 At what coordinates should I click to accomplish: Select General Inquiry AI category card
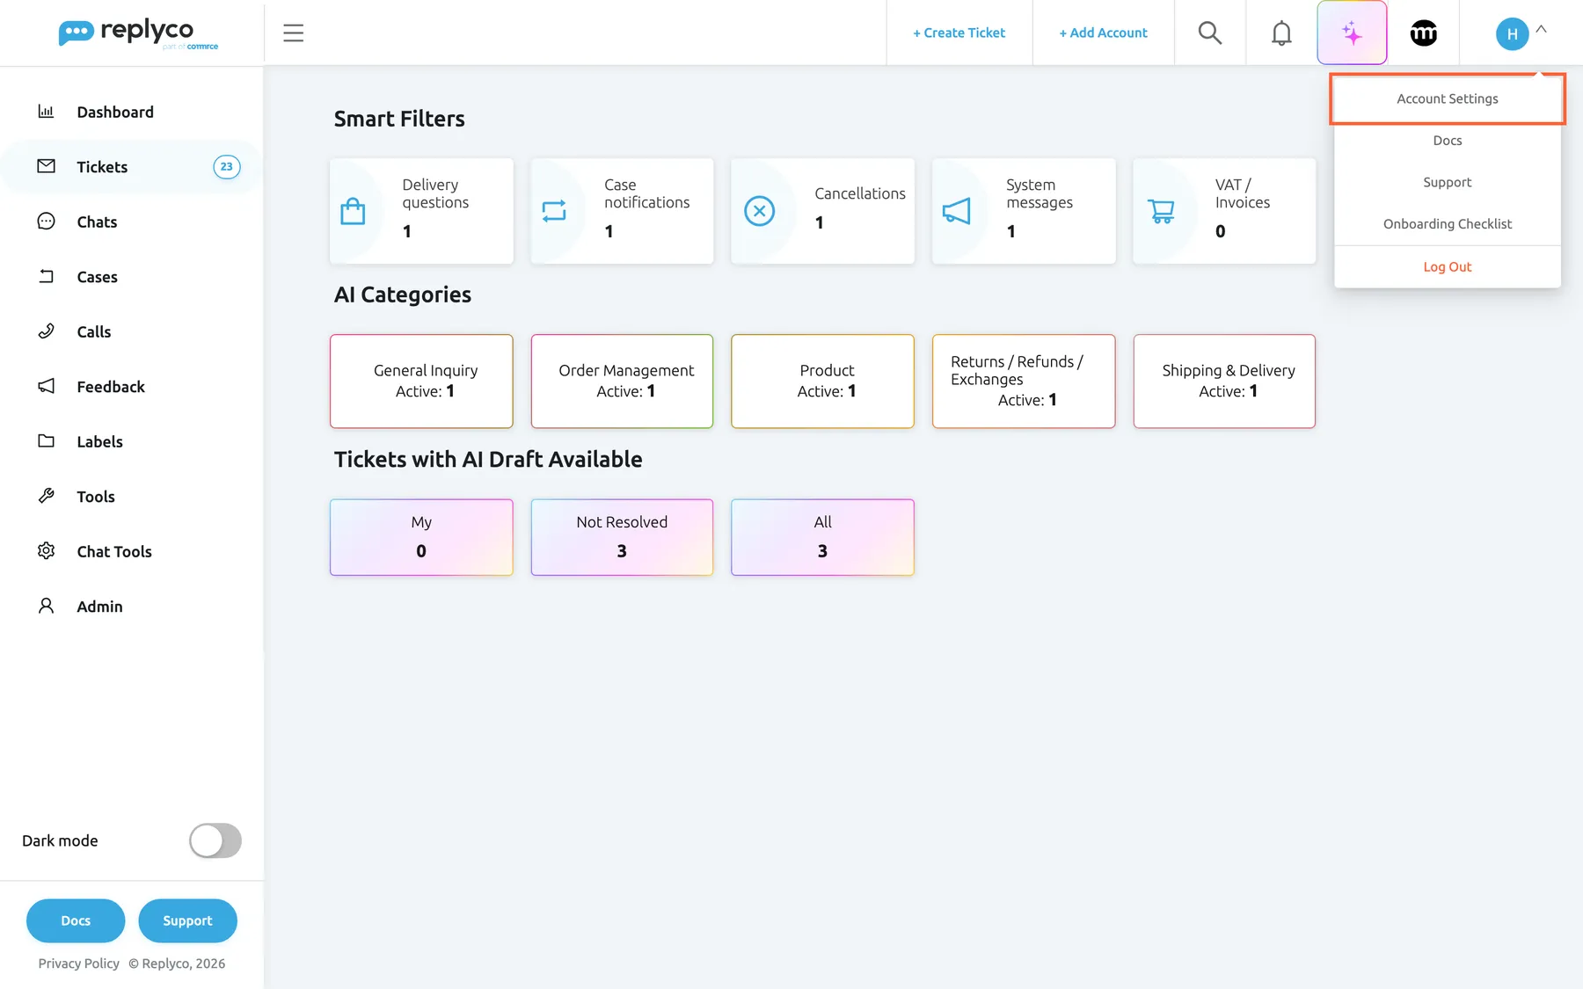[421, 381]
